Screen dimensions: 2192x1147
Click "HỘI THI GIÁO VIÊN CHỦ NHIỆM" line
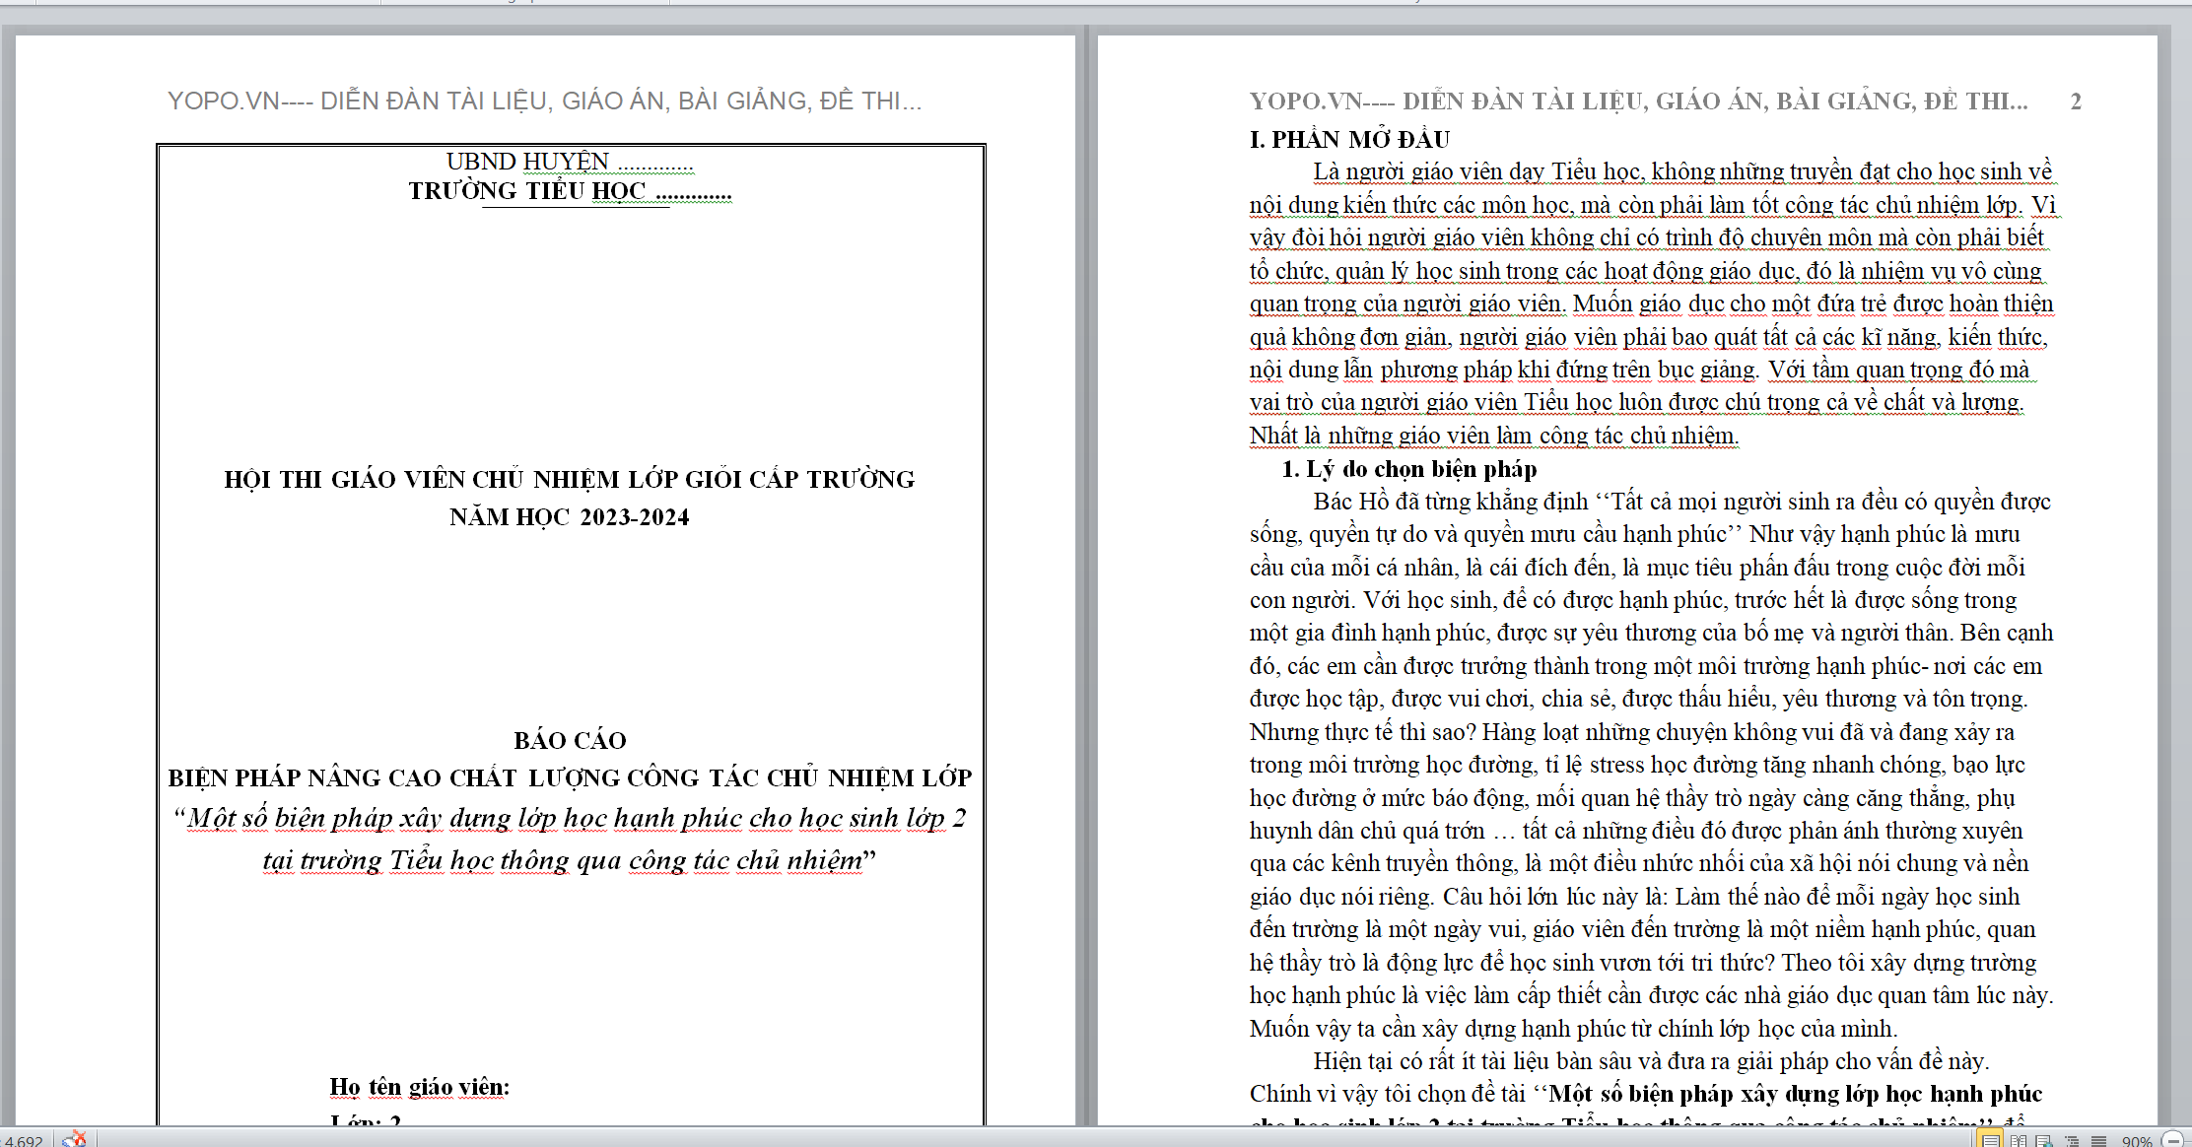pos(570,479)
